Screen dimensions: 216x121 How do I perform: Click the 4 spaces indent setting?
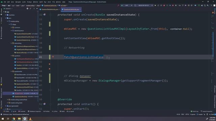coord(193,114)
